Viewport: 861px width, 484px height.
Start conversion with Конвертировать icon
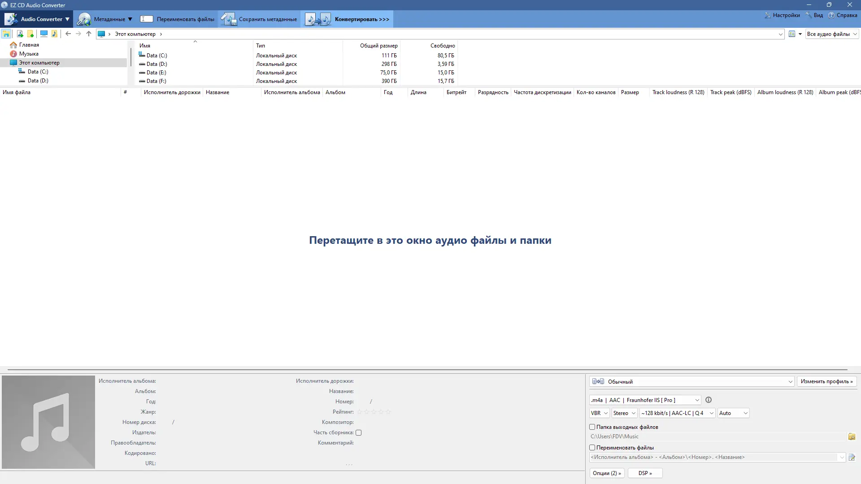(318, 19)
